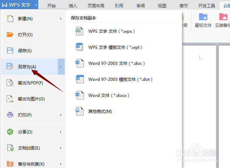Viewport: 230px width, 168px height.
Task: Click the starred files folder icon
Action: pos(203,17)
